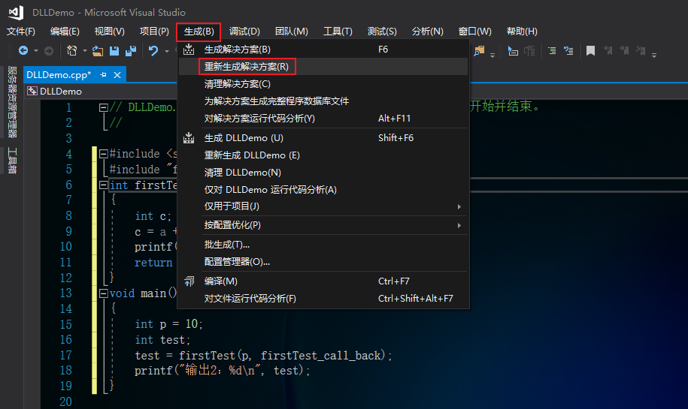Viewport: 688px width, 409px height.
Task: Click the Navigate Backward arrow icon
Action: pos(23,51)
